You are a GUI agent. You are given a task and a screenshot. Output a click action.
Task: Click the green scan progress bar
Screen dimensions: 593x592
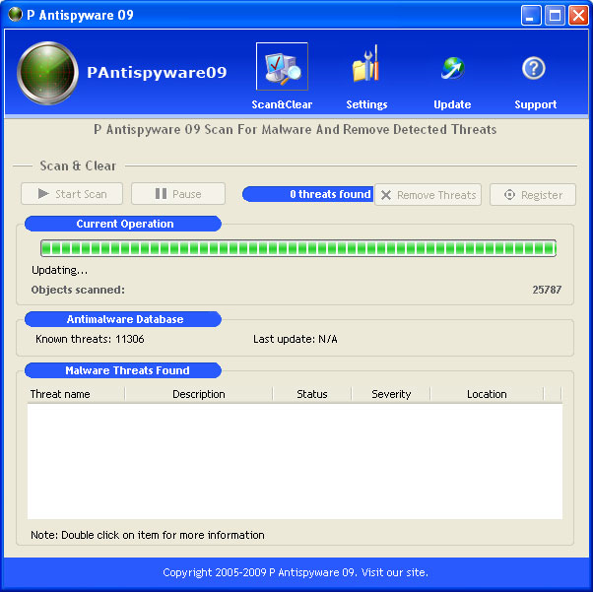pyautogui.click(x=298, y=248)
